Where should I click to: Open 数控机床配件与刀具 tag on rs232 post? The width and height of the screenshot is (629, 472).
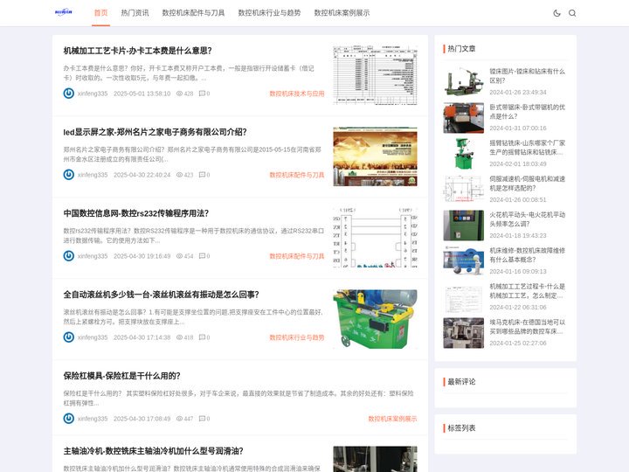(297, 255)
